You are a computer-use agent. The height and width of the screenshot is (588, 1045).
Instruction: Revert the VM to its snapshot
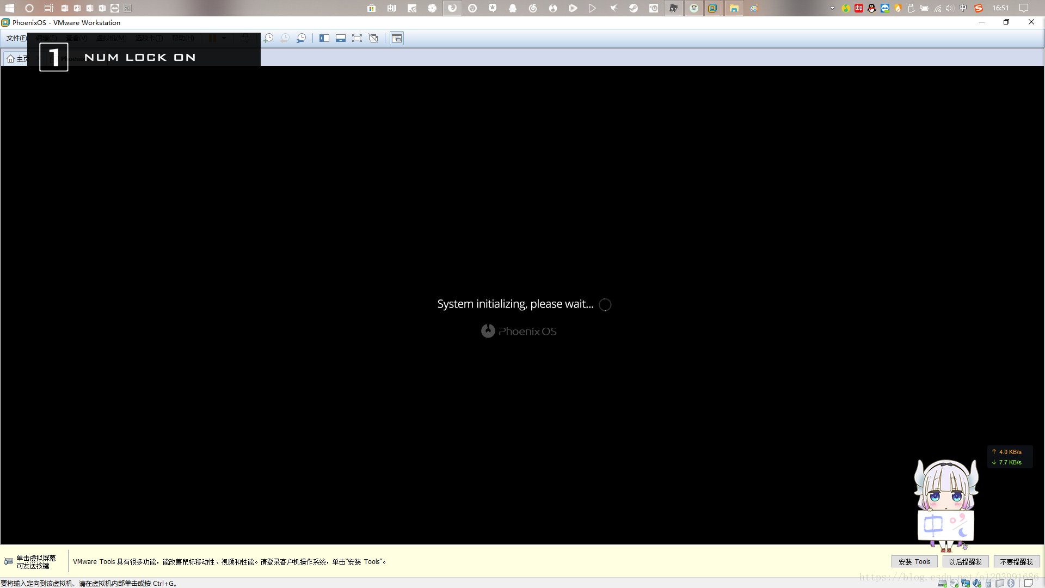tap(285, 38)
